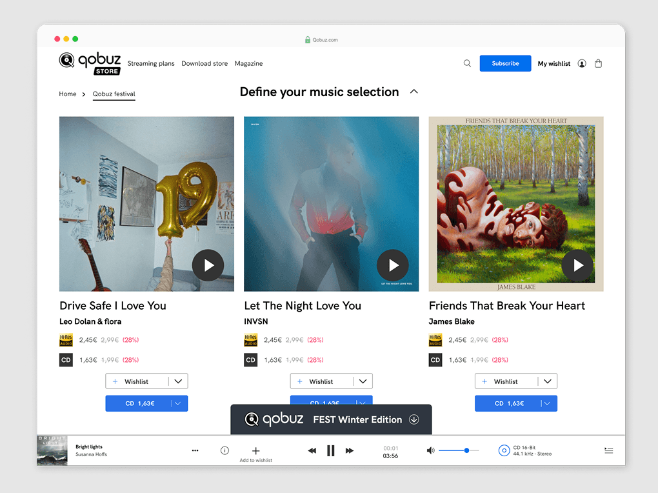This screenshot has height=493, width=658.
Task: Open Let The Night Love You cover art
Action: coord(331,204)
